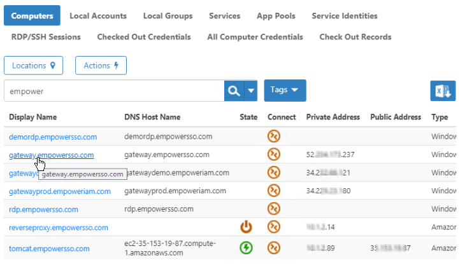465x274 pixels.
Task: Go to Checked Out Credentials tab
Action: (144, 37)
